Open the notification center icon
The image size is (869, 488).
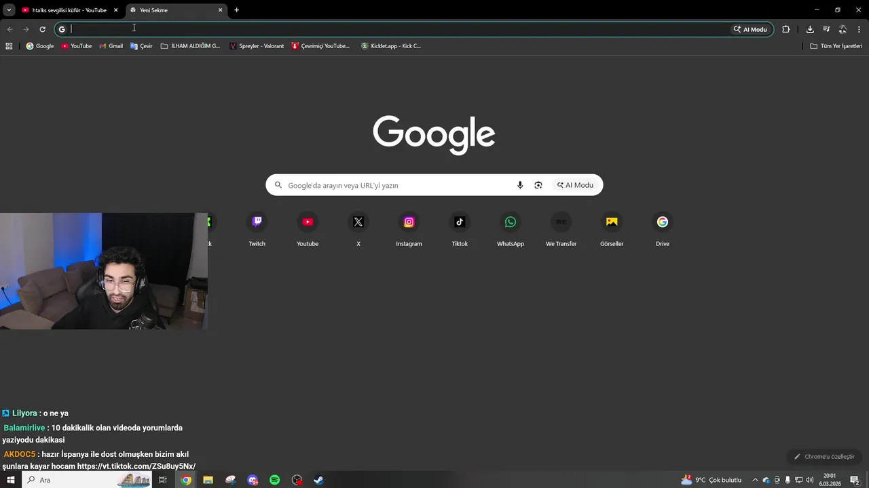pyautogui.click(x=855, y=480)
